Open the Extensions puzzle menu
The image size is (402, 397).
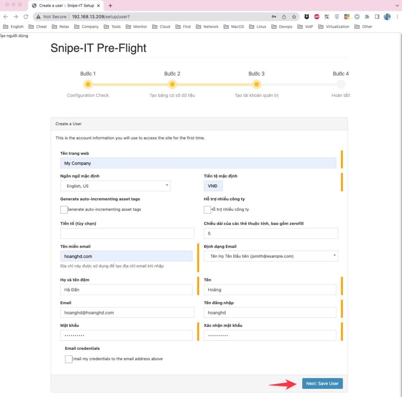coord(367,16)
